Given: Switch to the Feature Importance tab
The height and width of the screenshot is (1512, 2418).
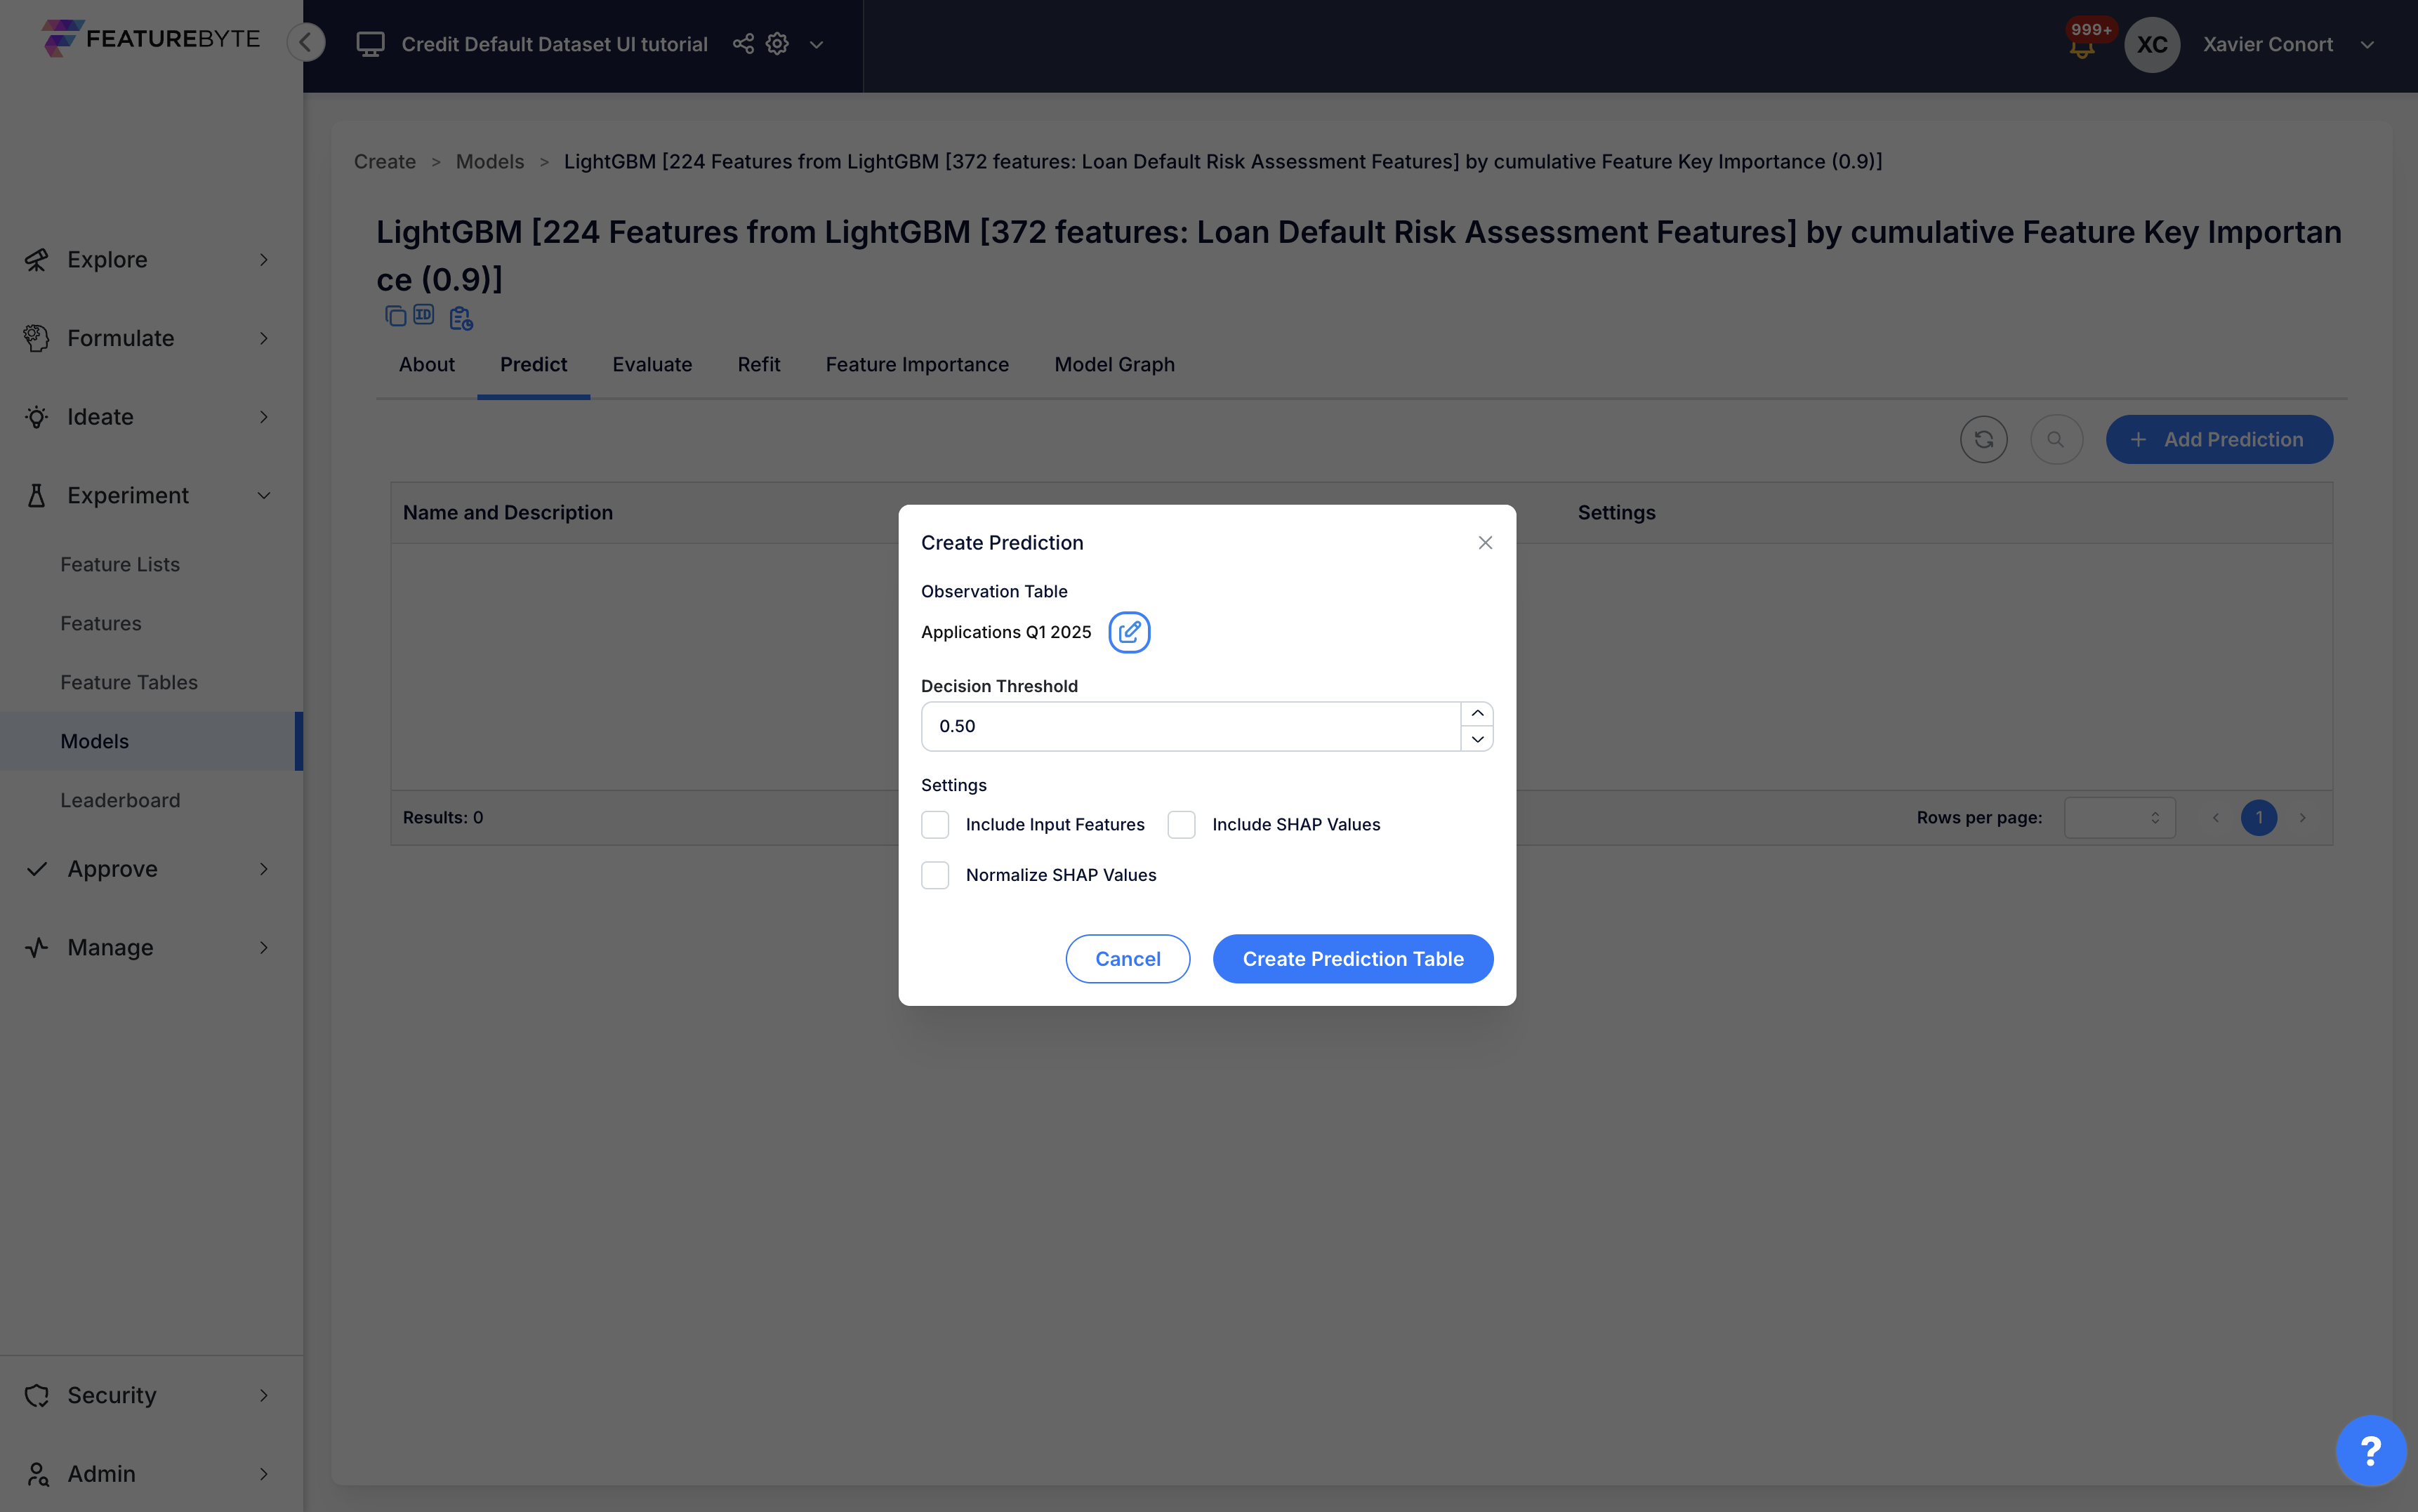Looking at the screenshot, I should coord(917,365).
